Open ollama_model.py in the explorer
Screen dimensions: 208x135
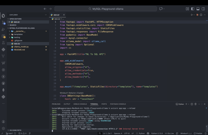pos(21,47)
